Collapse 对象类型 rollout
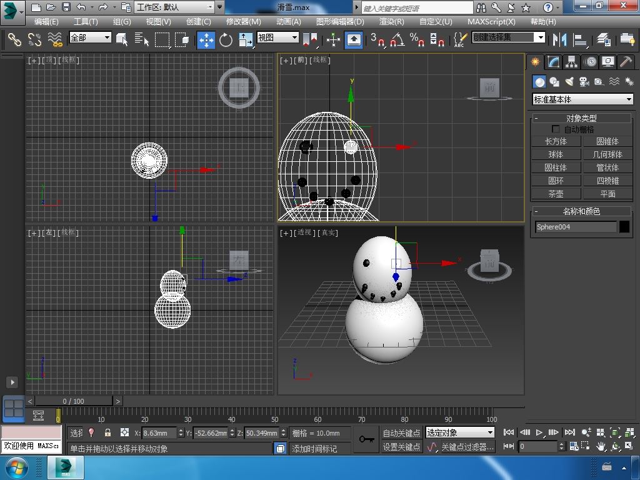This screenshot has width=640, height=480. (582, 118)
